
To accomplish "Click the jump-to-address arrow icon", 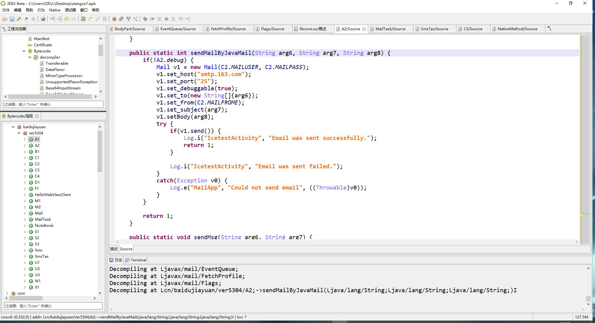I will coord(52,19).
